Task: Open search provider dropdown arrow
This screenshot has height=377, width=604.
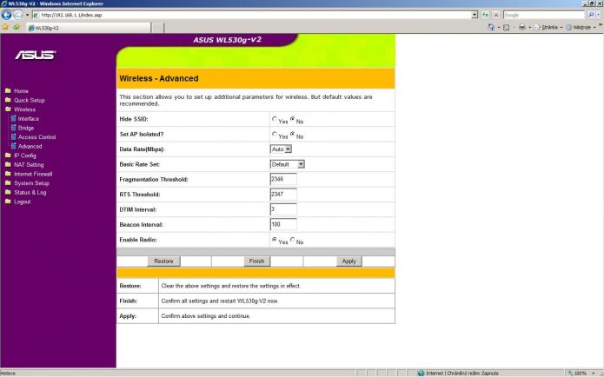Action: point(598,15)
